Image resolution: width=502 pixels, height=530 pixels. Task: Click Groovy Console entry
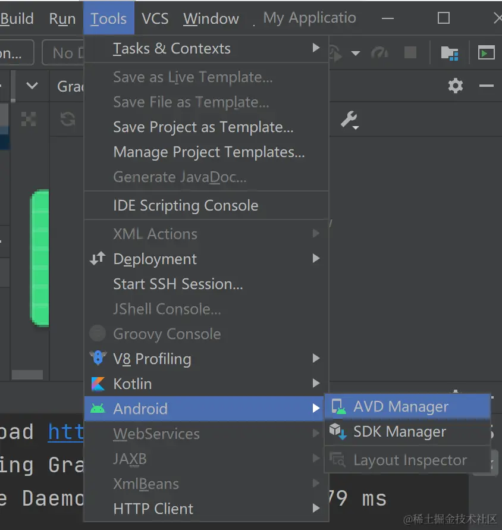click(206, 334)
